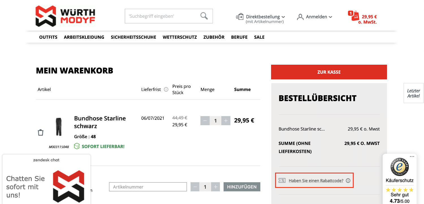Click Bundhose Starline quantity field

tap(215, 121)
